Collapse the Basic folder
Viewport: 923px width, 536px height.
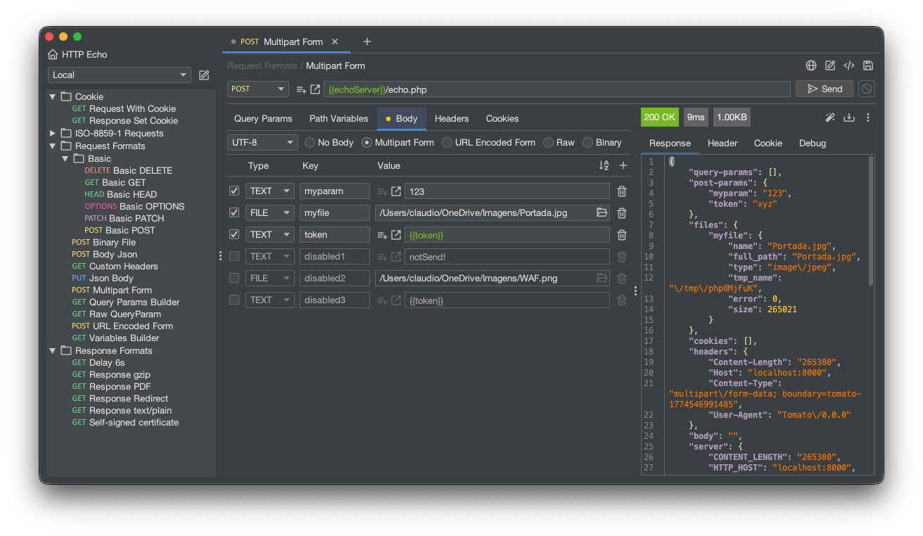pos(65,158)
